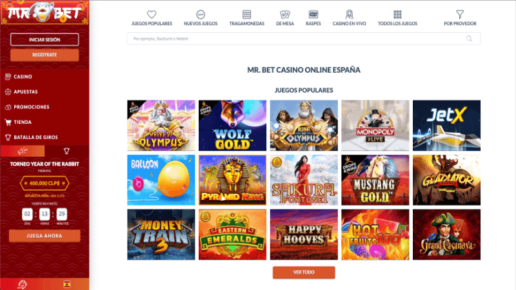This screenshot has width=516, height=290.
Task: Click the Regístrate button
Action: click(x=45, y=55)
